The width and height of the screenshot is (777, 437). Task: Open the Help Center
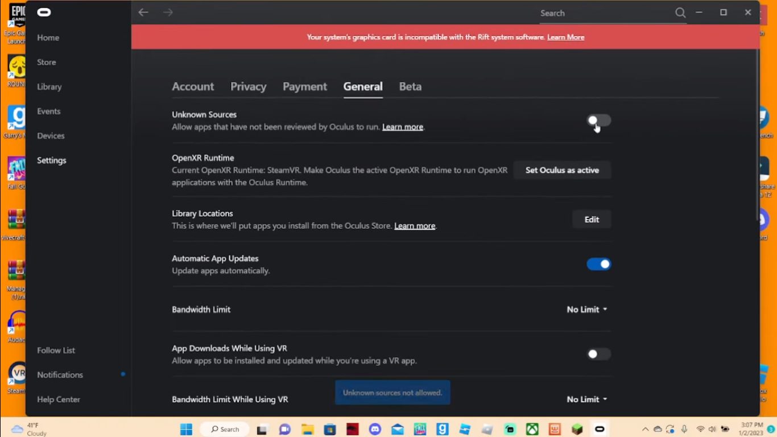pos(59,399)
